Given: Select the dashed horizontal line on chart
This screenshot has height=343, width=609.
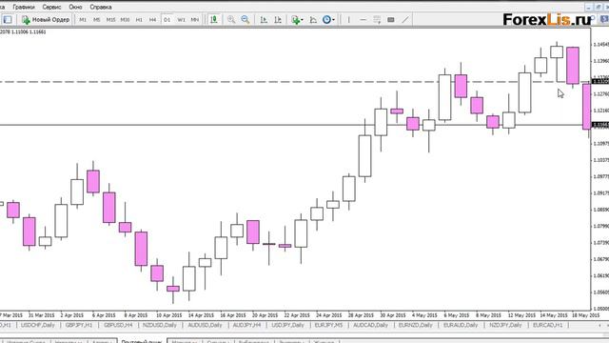Looking at the screenshot, I should 295,82.
